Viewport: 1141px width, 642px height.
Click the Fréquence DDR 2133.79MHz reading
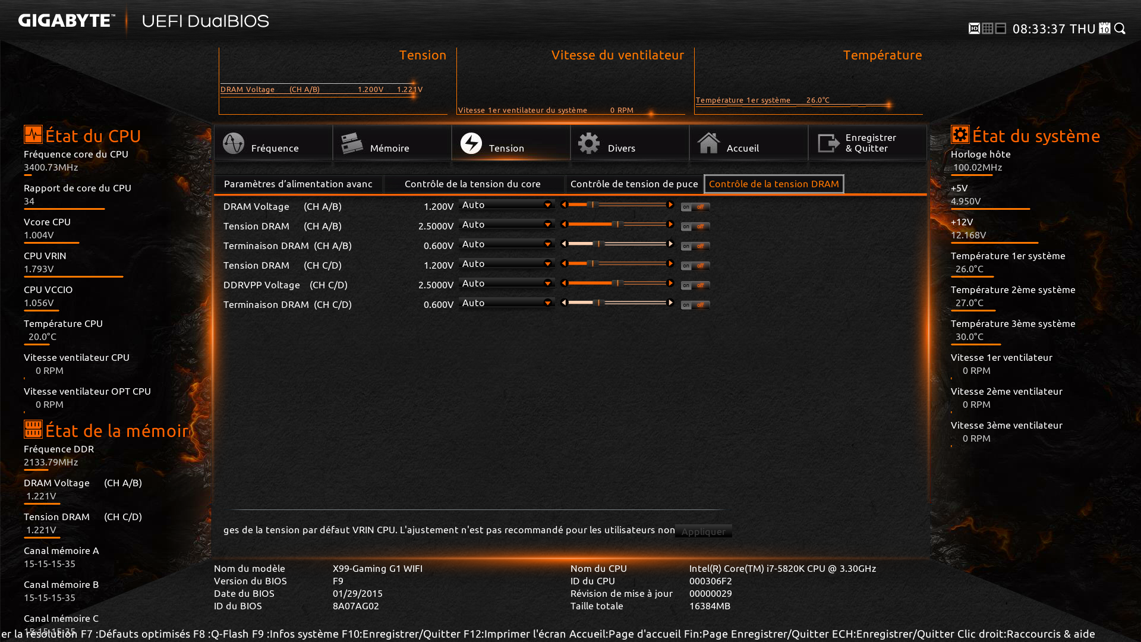[51, 462]
